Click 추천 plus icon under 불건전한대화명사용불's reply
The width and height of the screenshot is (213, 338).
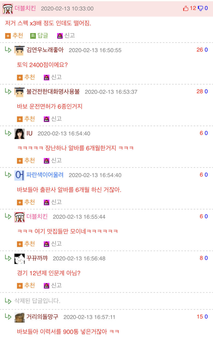click(x=20, y=119)
